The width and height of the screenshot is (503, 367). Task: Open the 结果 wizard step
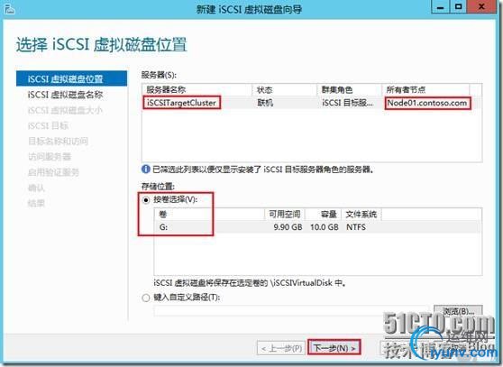coord(36,203)
